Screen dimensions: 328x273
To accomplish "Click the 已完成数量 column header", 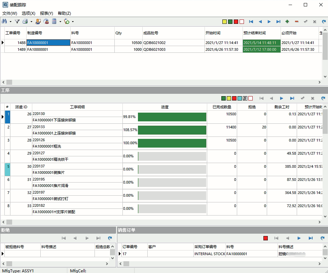I will tap(222, 107).
